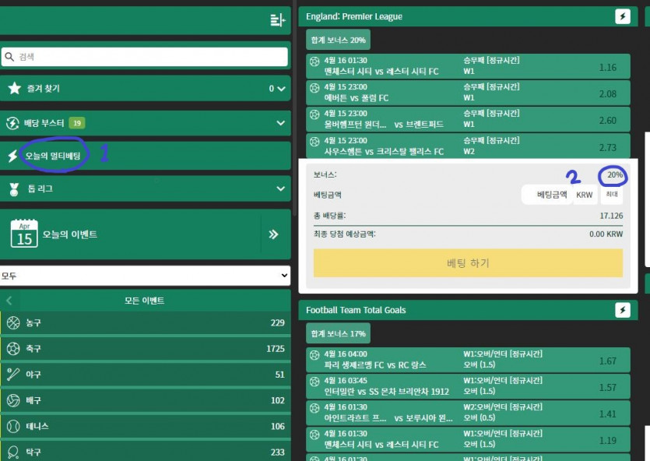This screenshot has width=650, height=461.
Task: Click the magnifier icon in search box
Action: click(9, 57)
